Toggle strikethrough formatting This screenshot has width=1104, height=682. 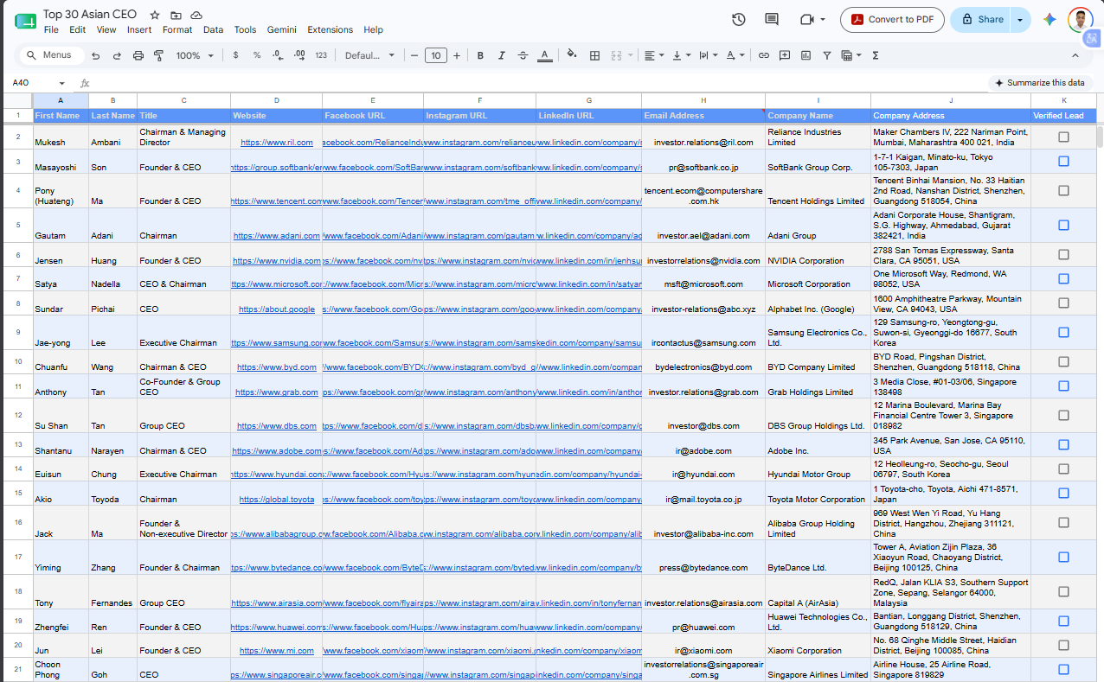[x=523, y=55]
